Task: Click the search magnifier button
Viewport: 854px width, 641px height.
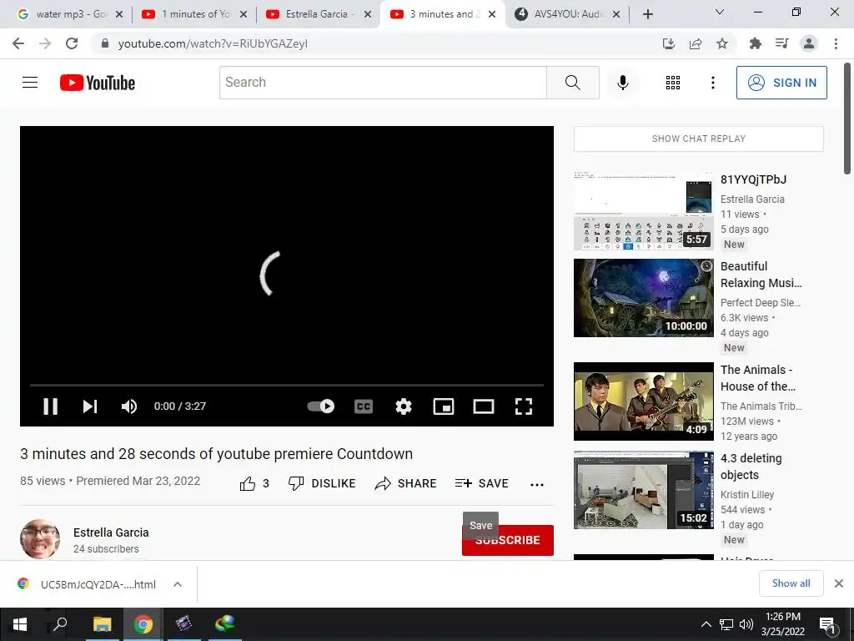Action: point(572,83)
